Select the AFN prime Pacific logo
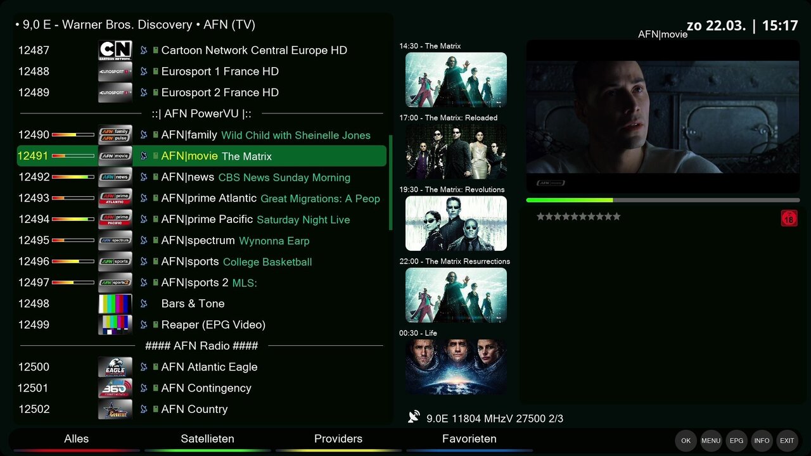Screen dimensions: 811x456 115,219
